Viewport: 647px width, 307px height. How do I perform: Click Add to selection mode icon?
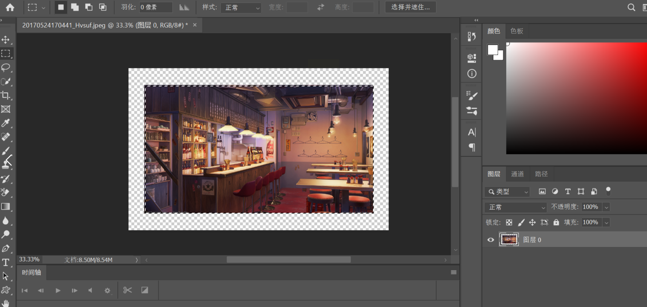(75, 7)
